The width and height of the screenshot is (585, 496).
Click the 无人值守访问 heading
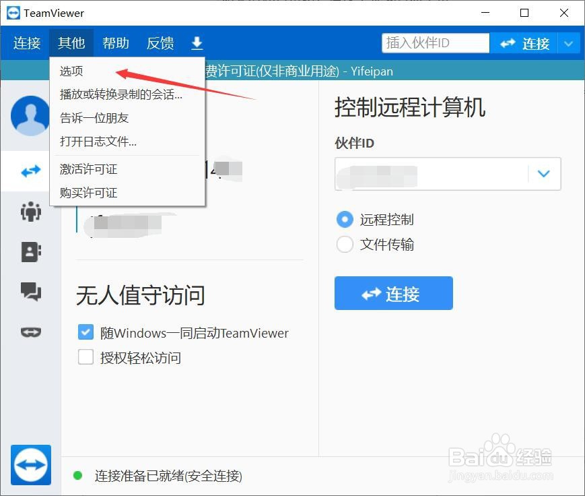pos(141,295)
